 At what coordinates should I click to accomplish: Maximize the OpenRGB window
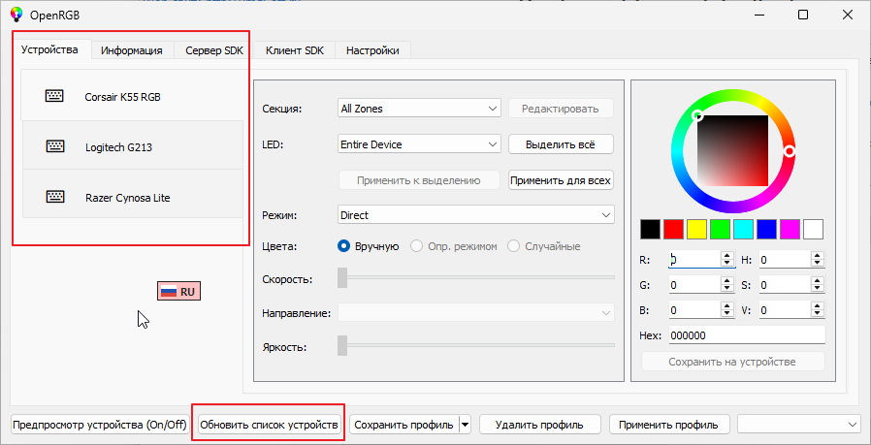tap(803, 15)
